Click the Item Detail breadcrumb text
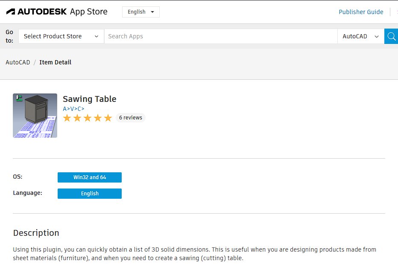The width and height of the screenshot is (398, 264). click(56, 62)
